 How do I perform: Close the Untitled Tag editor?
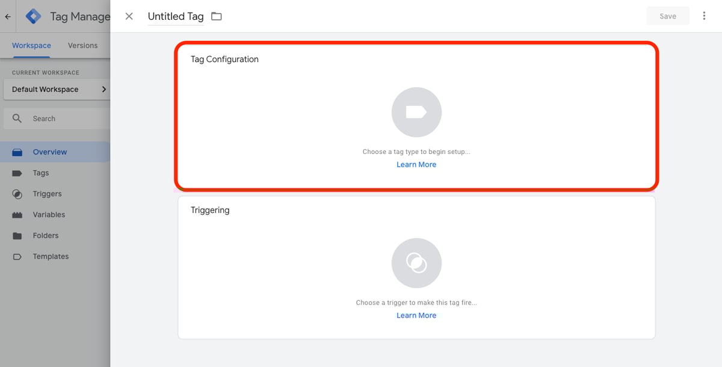click(129, 16)
